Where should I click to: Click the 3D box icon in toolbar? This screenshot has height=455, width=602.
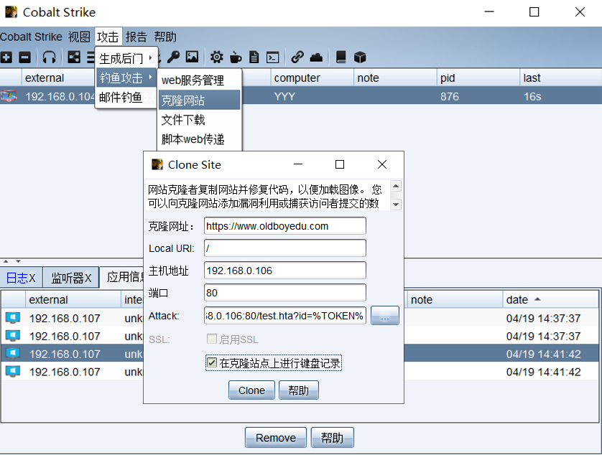(360, 57)
